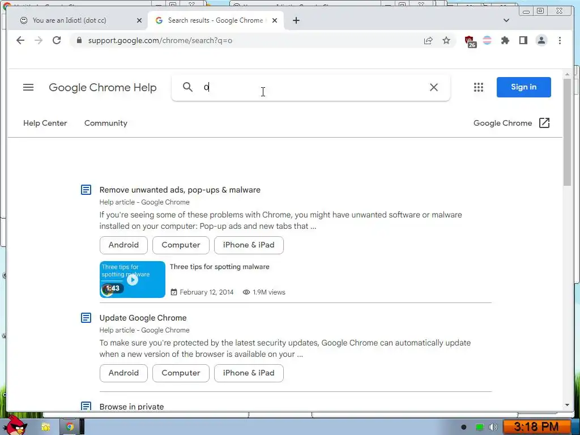Play the malware tips video thumbnail
This screenshot has width=580, height=435.
[133, 280]
